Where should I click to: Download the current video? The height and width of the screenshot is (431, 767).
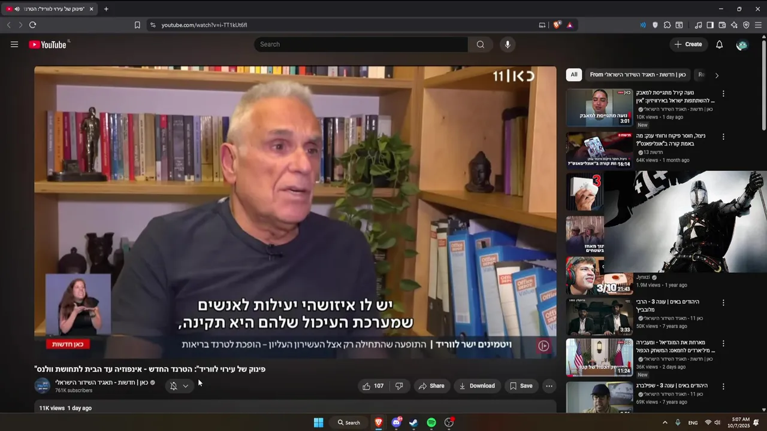click(477, 386)
